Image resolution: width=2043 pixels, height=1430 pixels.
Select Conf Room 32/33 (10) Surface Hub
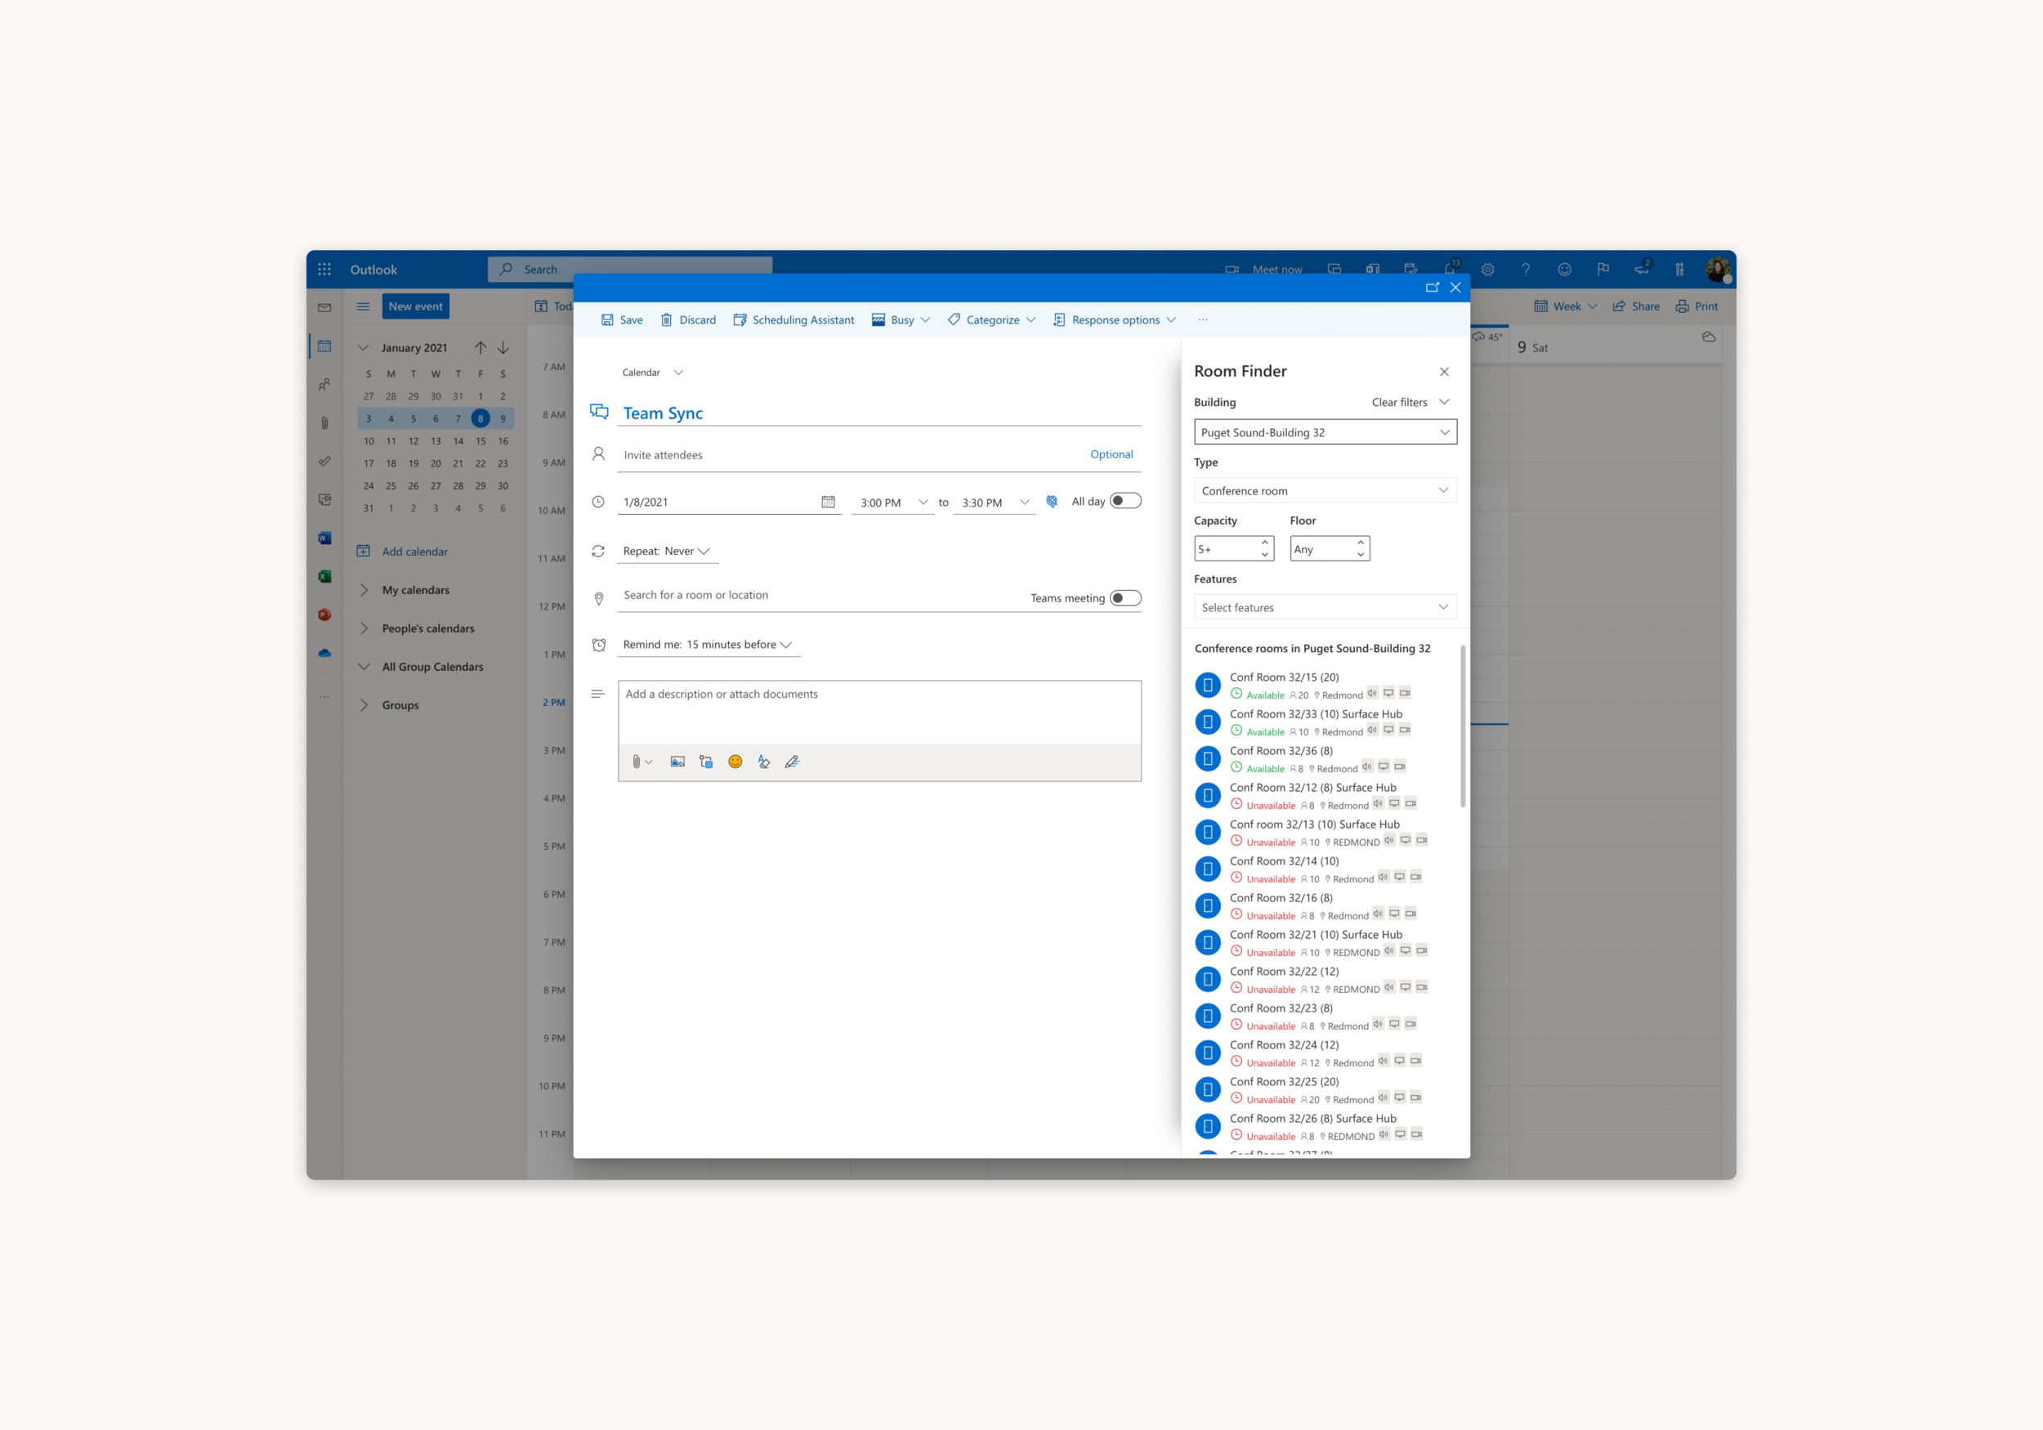tap(1324, 722)
